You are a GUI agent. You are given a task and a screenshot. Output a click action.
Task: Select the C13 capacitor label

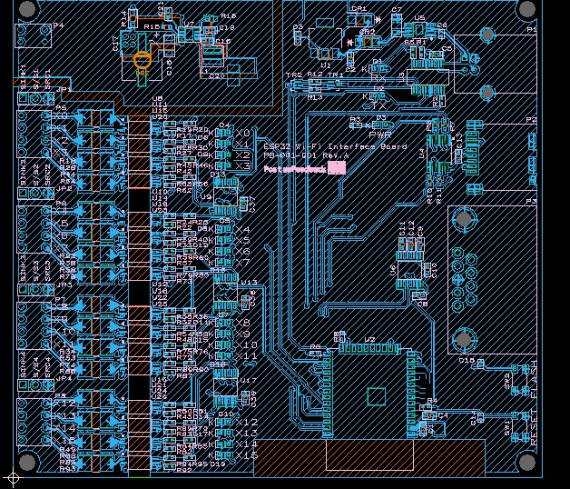[x=460, y=140]
